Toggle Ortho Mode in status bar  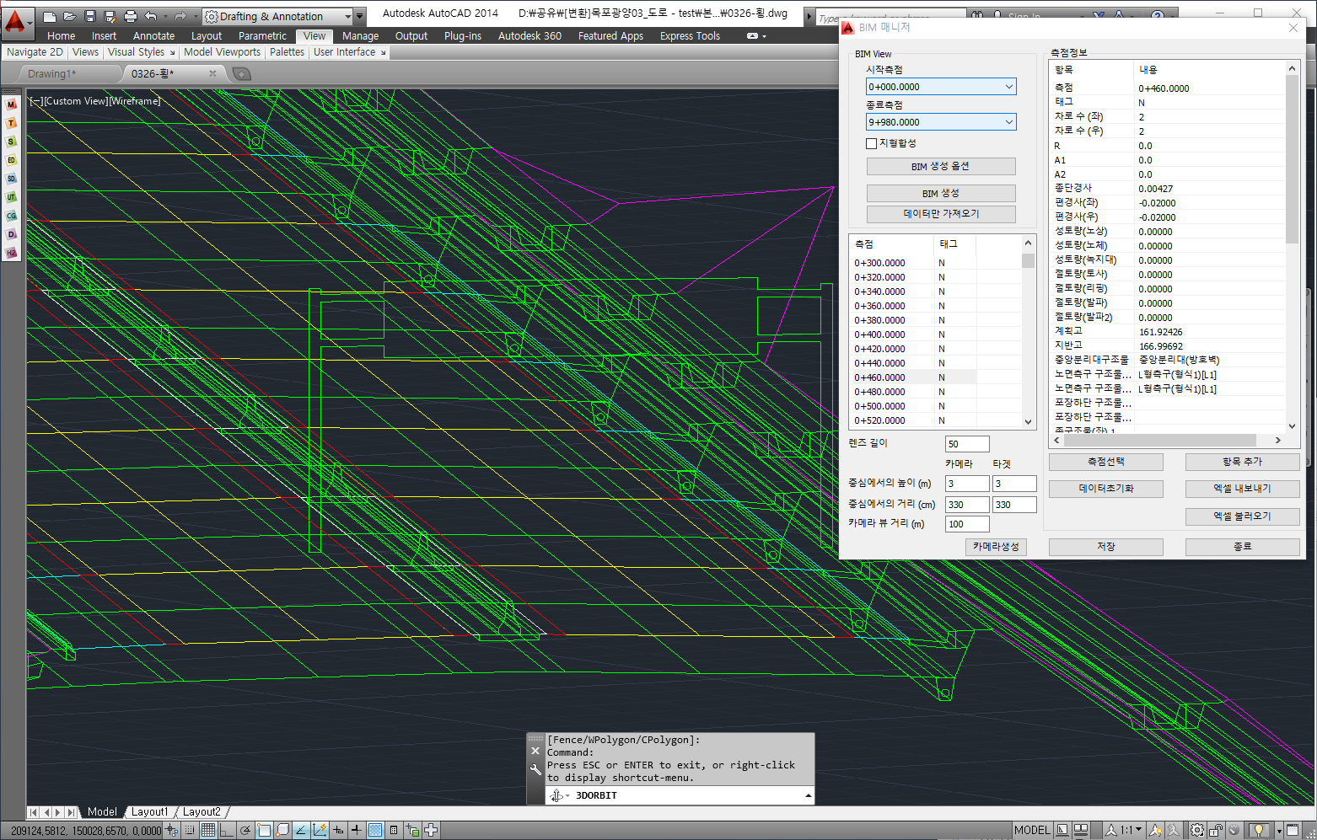point(227,830)
